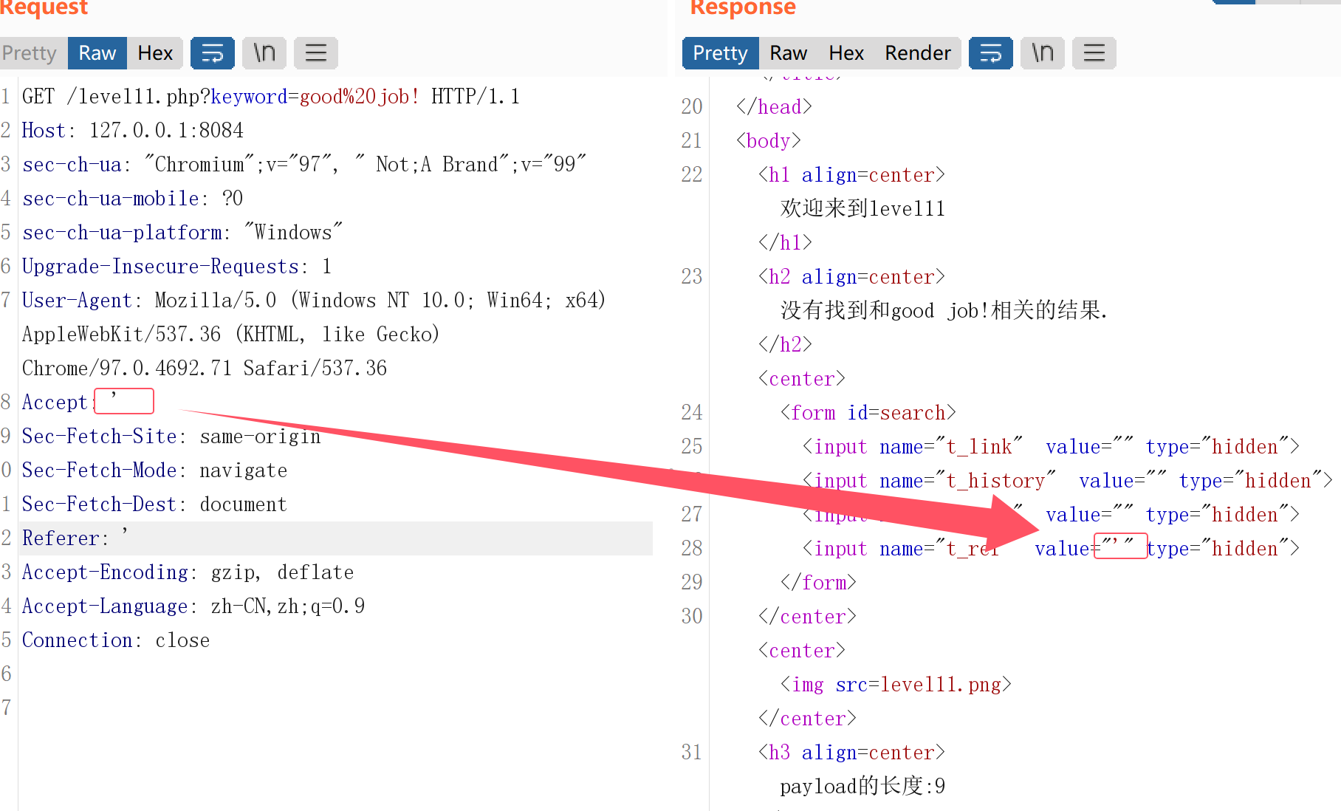Image resolution: width=1341 pixels, height=811 pixels.
Task: Click the sec-ch-ua Chromium header line
Action: 304,165
